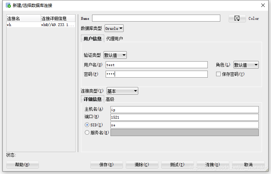The width and height of the screenshot is (271, 174).
Task: Click the 主机名 field containing ip
Action: (x=184, y=110)
